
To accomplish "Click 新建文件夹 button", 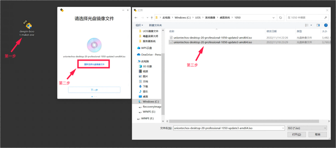I will click(x=155, y=25).
